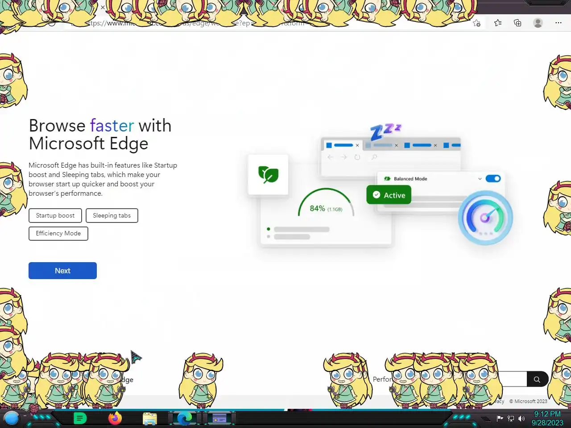Click the © Microsoft 2023 footer text
Image resolution: width=571 pixels, height=428 pixels.
point(528,401)
